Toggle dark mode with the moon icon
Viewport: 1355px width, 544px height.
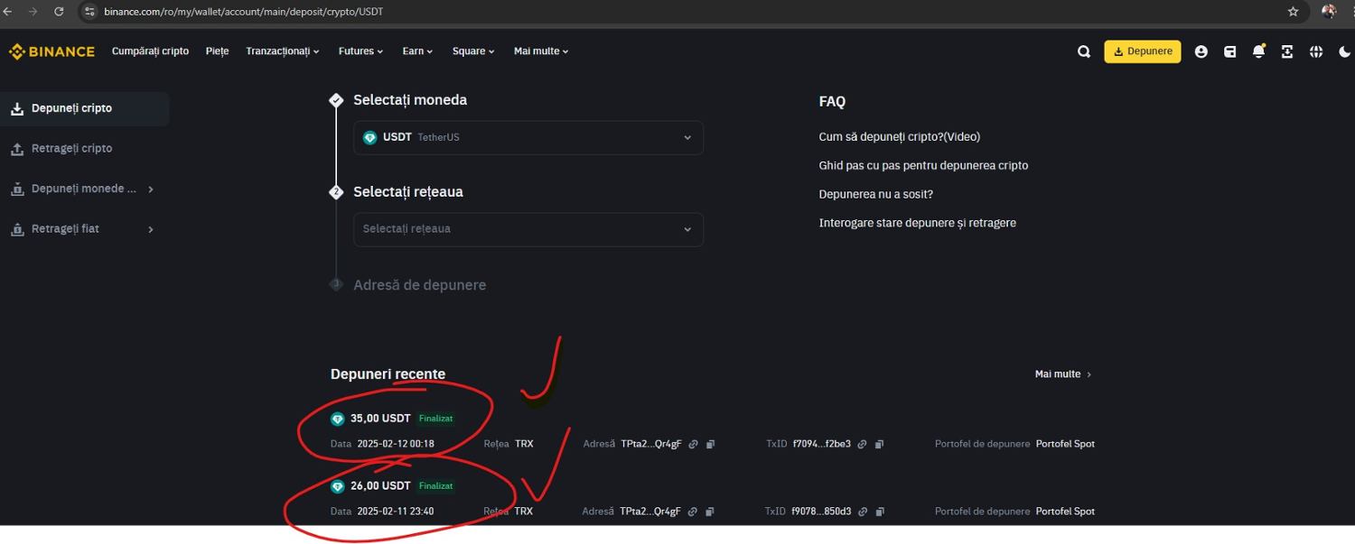click(x=1345, y=52)
